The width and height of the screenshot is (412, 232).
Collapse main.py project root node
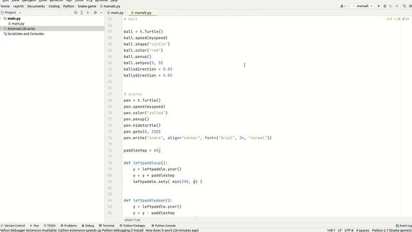pos(1,19)
